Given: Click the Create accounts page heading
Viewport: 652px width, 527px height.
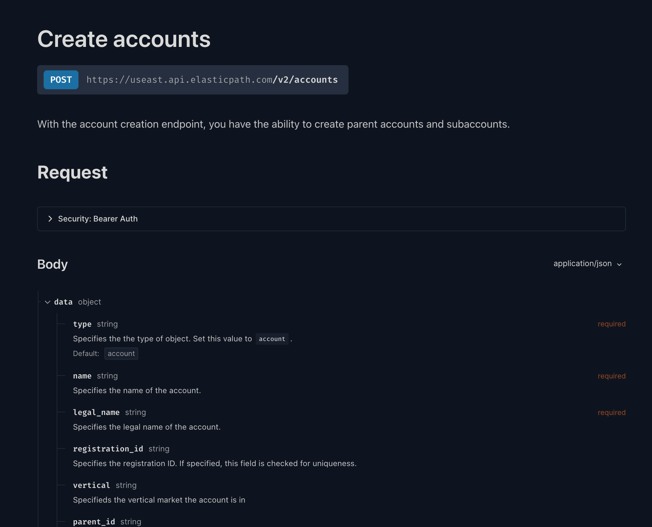Looking at the screenshot, I should (x=124, y=39).
